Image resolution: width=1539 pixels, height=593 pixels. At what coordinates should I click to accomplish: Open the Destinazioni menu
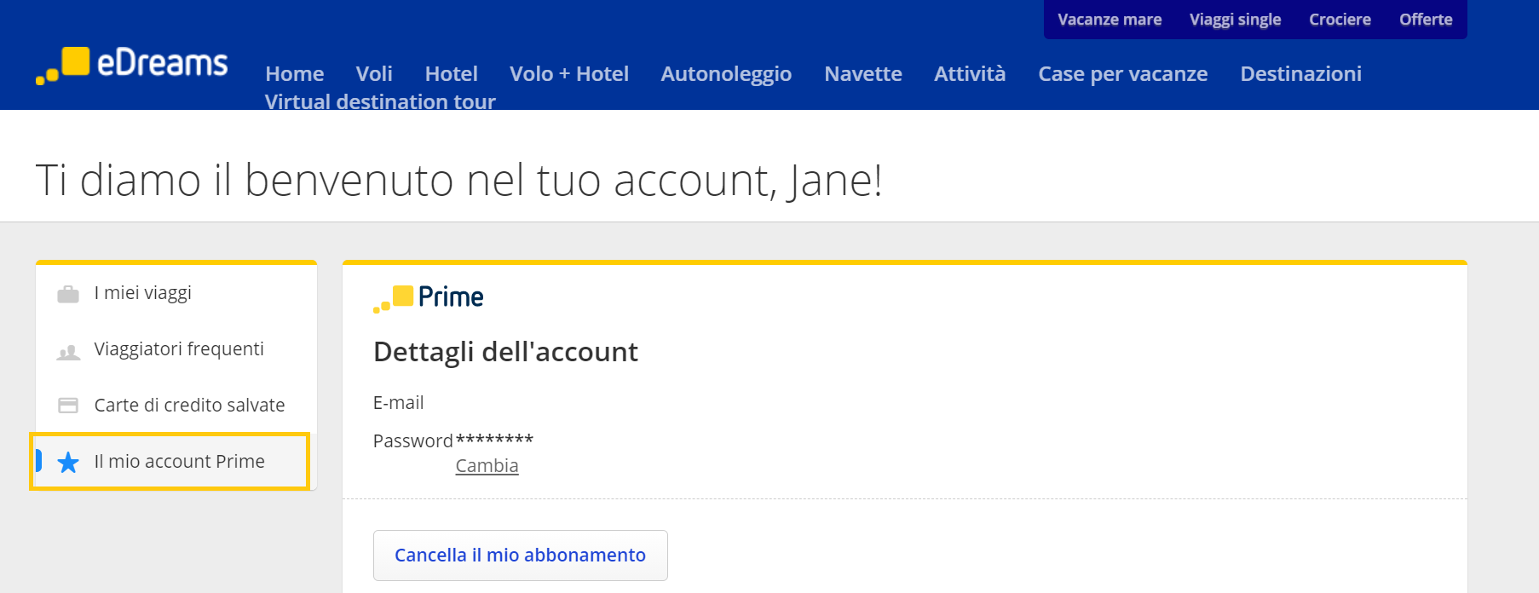(1300, 74)
